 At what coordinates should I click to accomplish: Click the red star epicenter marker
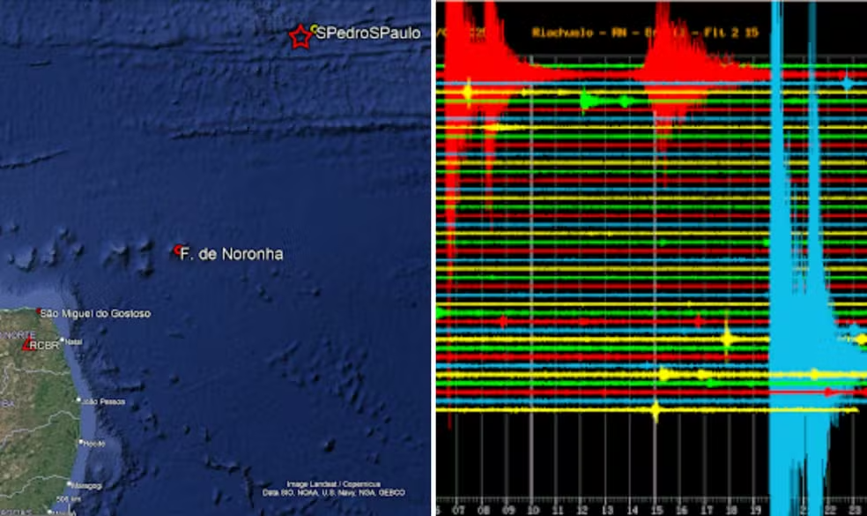[300, 36]
